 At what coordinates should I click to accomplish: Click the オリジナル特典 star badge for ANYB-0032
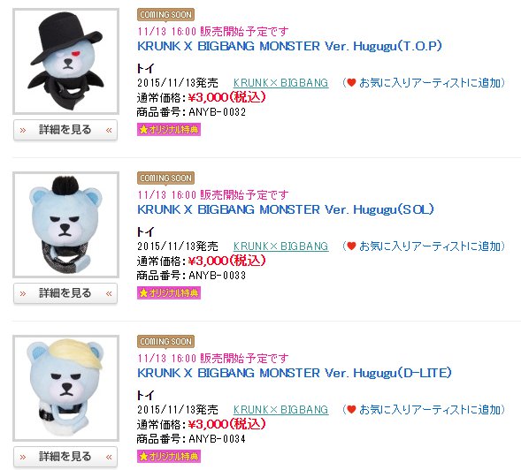169,129
